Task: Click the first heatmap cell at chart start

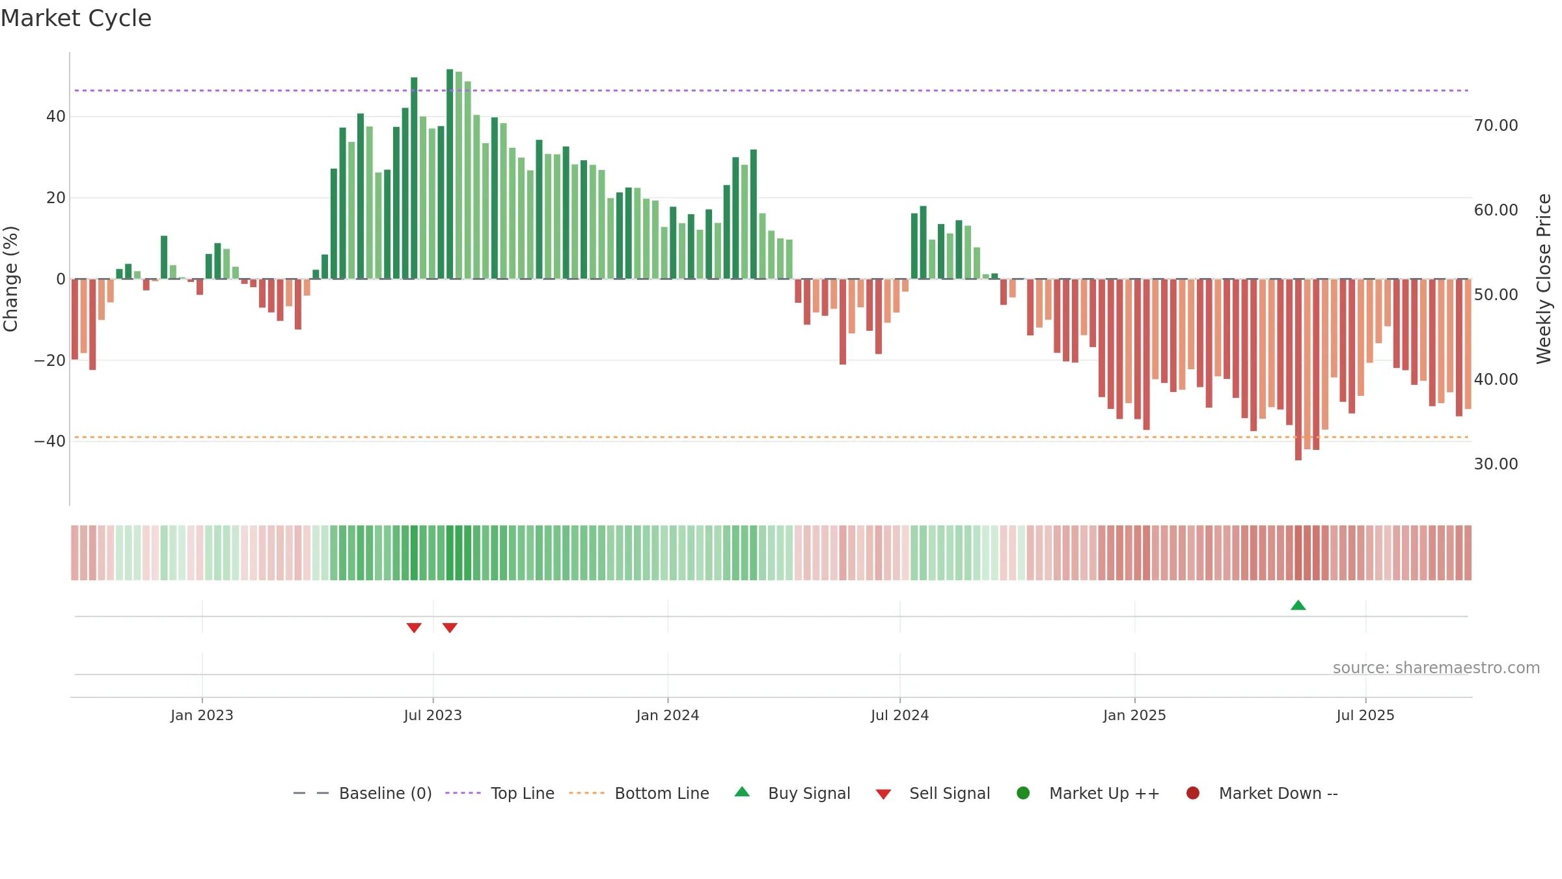Action: pos(75,553)
